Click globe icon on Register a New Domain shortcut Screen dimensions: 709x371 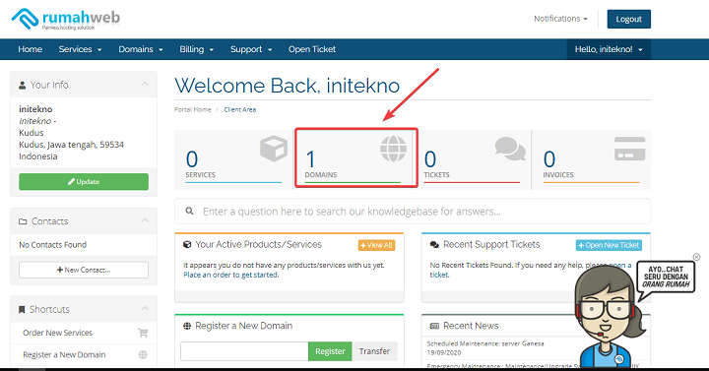point(143,354)
